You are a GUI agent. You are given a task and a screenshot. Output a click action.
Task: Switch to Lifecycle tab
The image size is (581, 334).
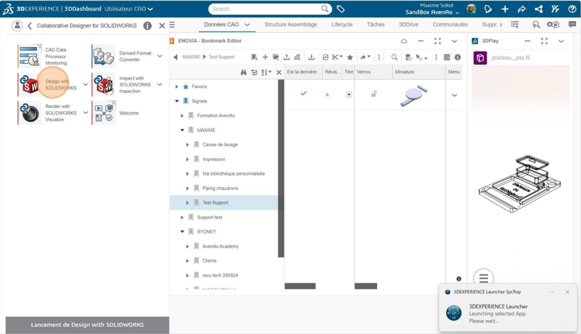(342, 25)
